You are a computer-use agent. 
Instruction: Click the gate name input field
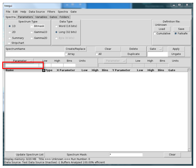pos(158,54)
